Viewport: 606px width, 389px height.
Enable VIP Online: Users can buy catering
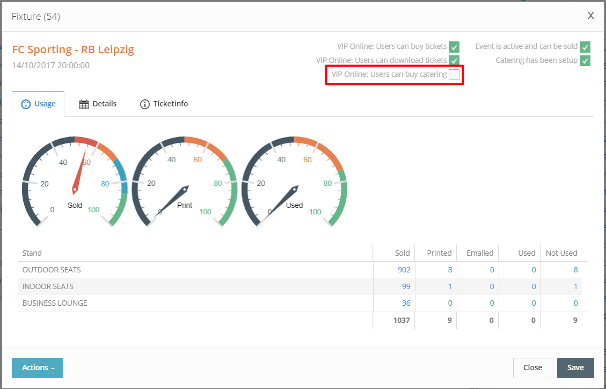click(x=454, y=75)
